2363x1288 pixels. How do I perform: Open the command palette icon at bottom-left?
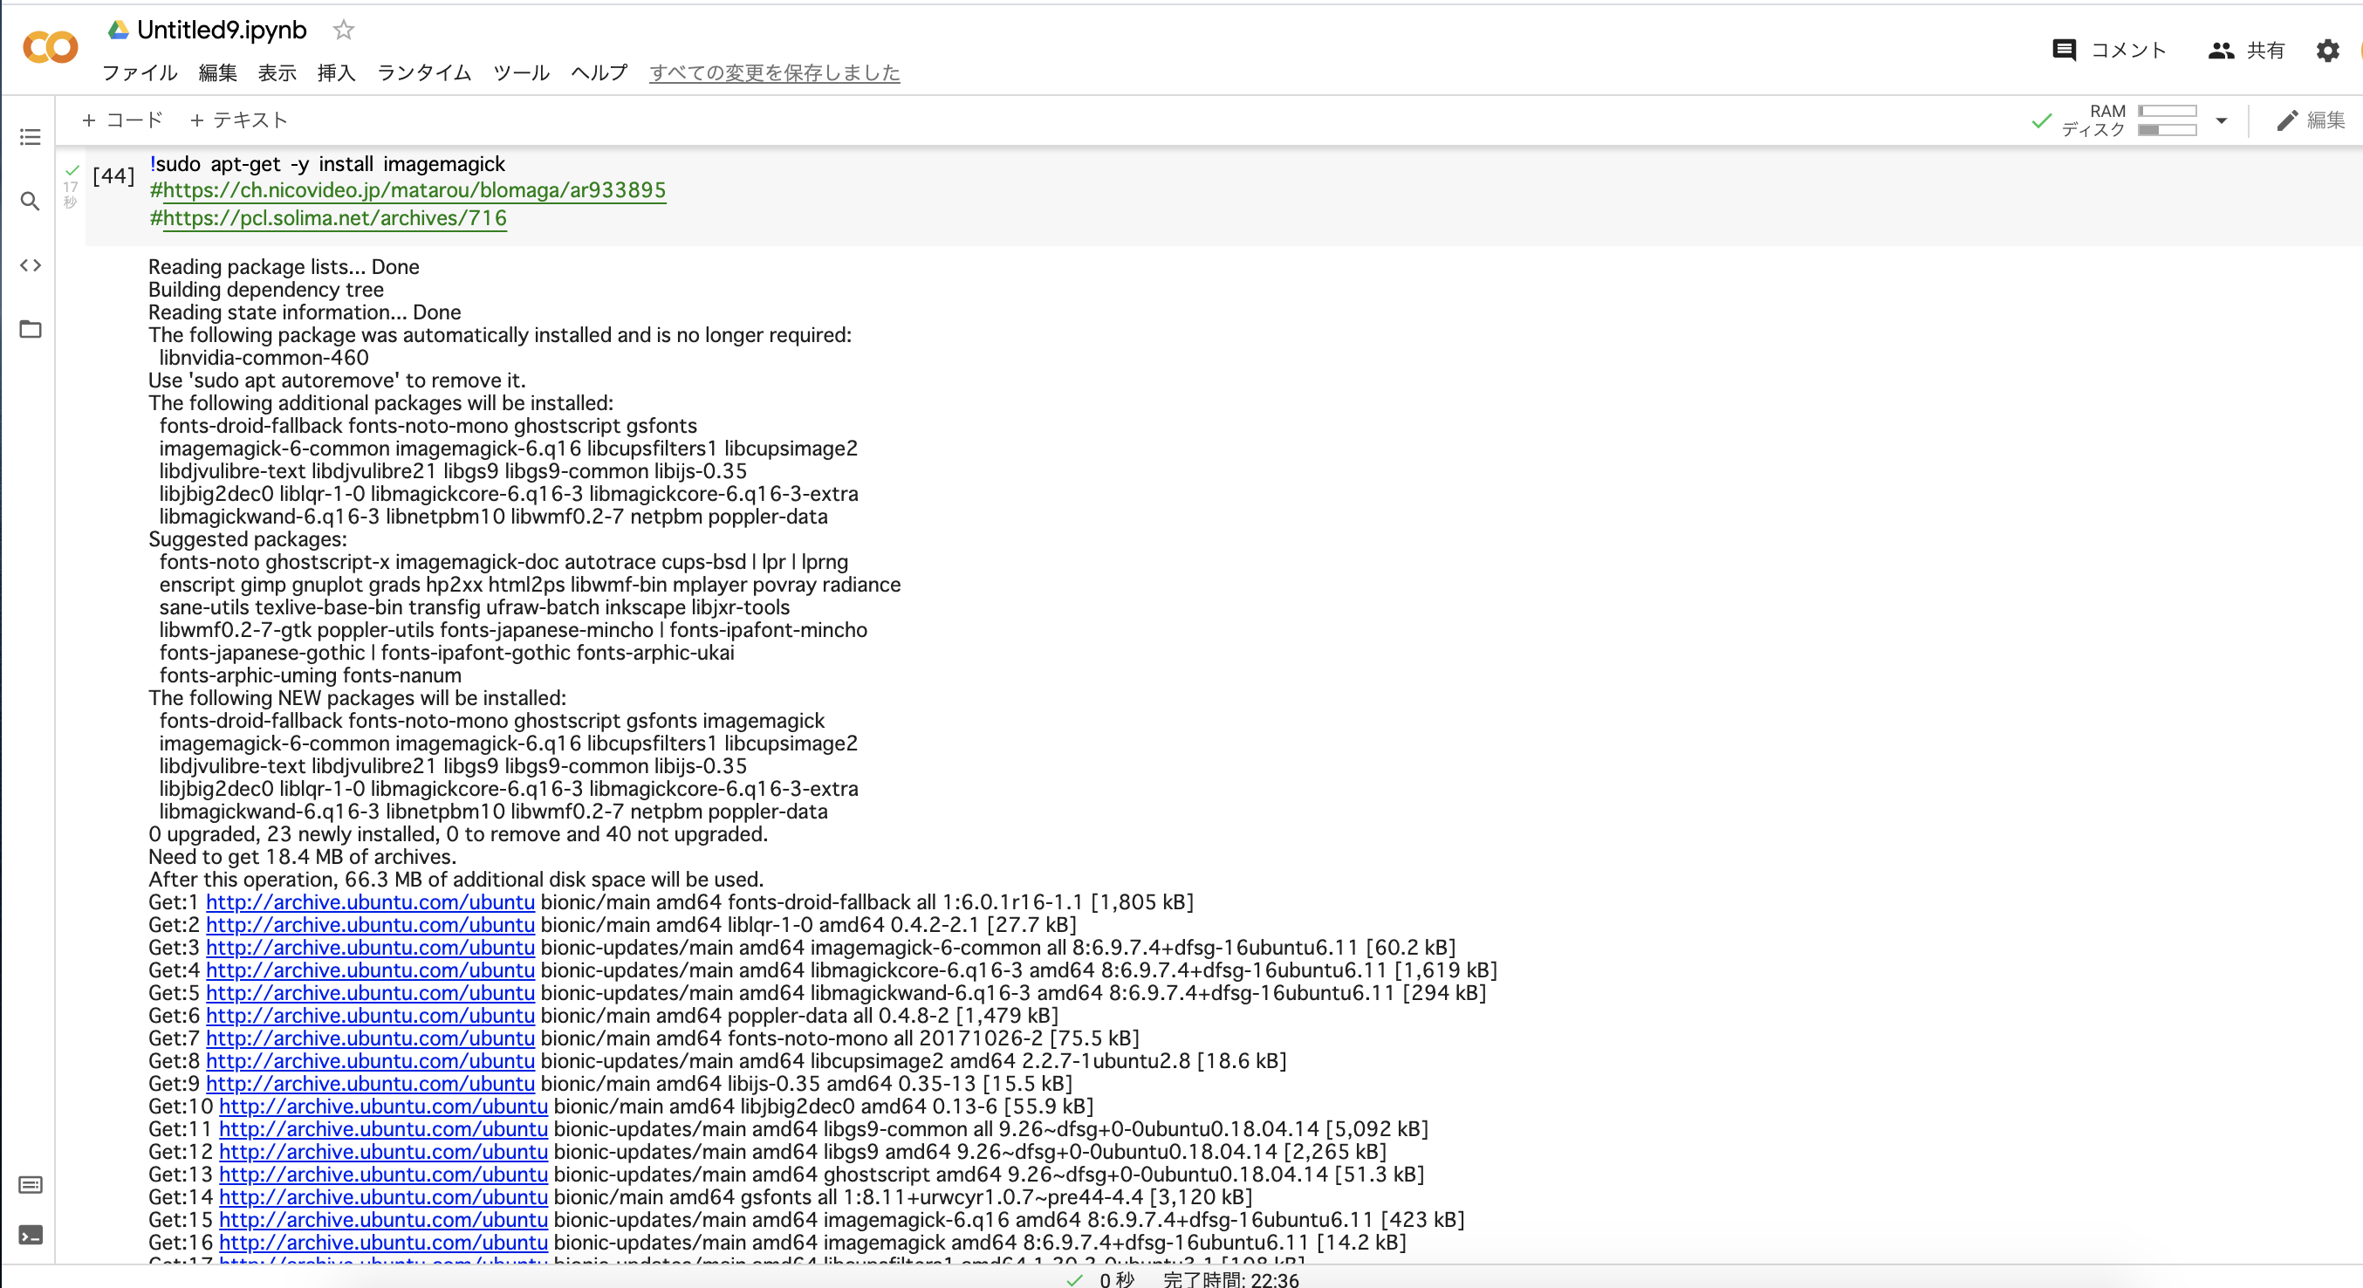click(x=31, y=1185)
